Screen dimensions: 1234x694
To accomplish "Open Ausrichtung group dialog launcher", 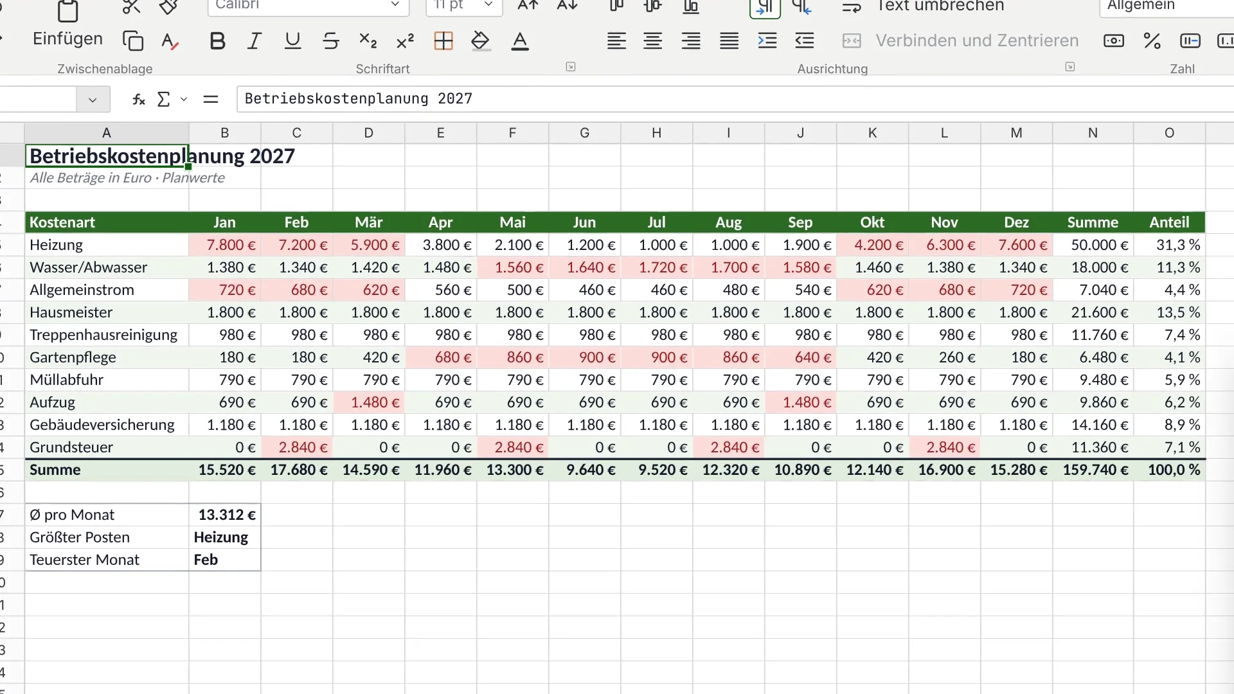I will [1070, 67].
